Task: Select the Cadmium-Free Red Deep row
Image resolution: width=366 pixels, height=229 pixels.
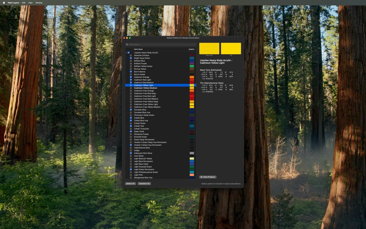Action: (x=161, y=93)
